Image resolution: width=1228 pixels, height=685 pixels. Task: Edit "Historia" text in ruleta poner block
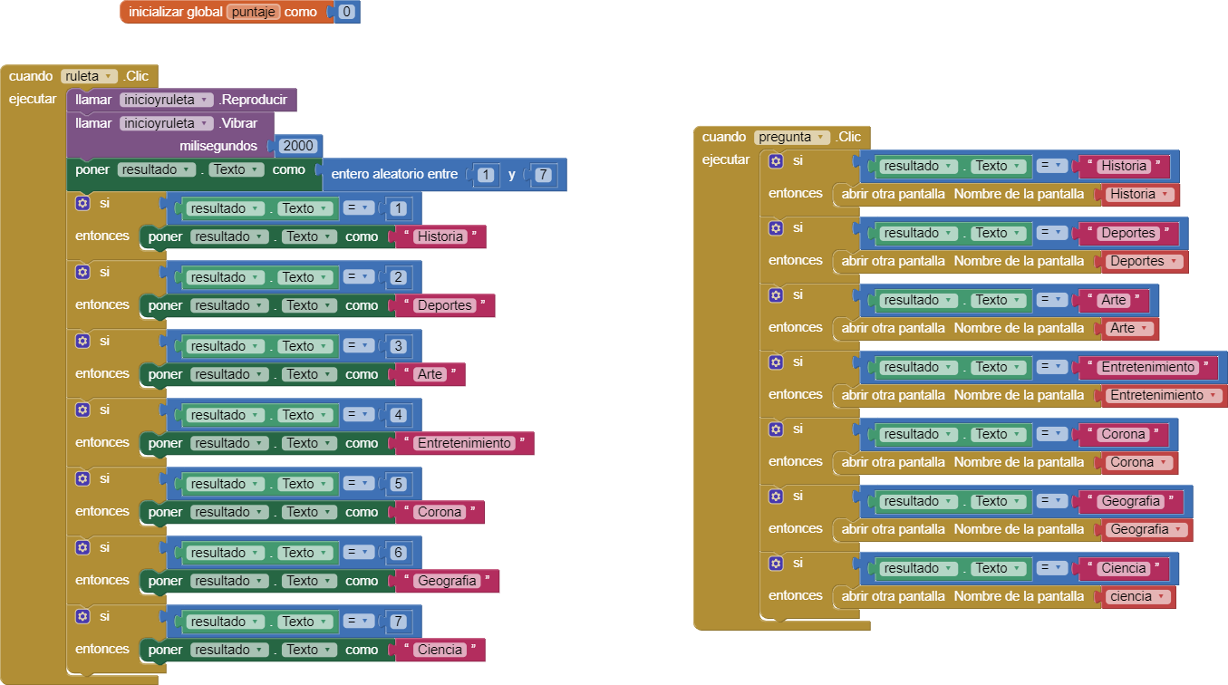tap(440, 236)
